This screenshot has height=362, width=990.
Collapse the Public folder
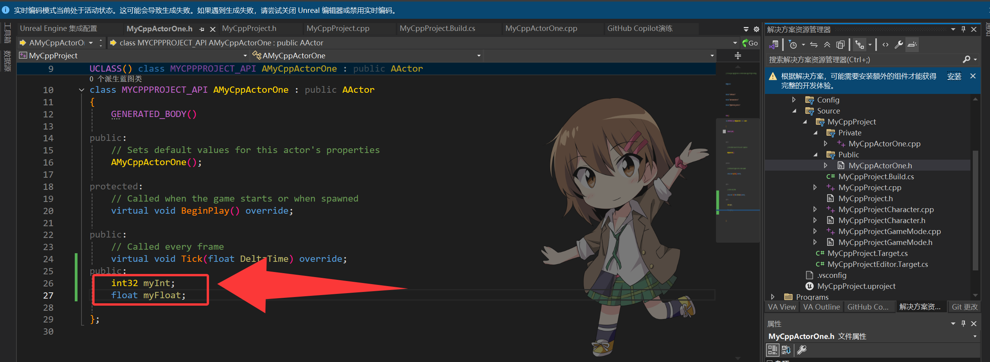(x=815, y=155)
